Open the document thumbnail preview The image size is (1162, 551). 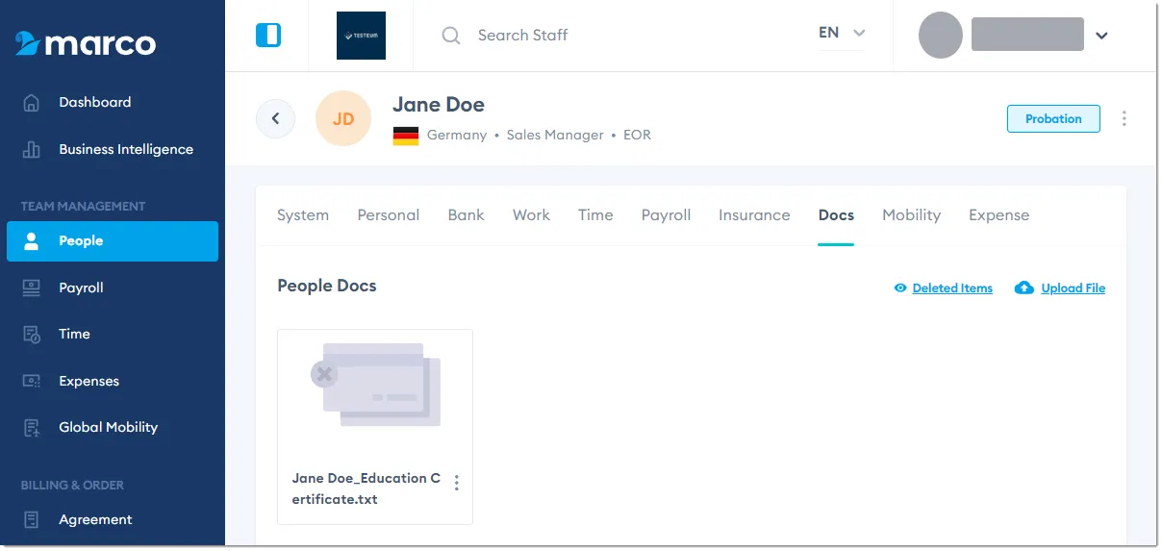(x=376, y=385)
